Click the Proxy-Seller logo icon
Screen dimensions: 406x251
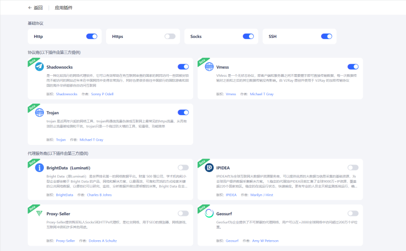(39, 214)
